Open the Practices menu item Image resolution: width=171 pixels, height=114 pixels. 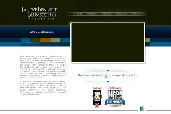[x=106, y=14]
